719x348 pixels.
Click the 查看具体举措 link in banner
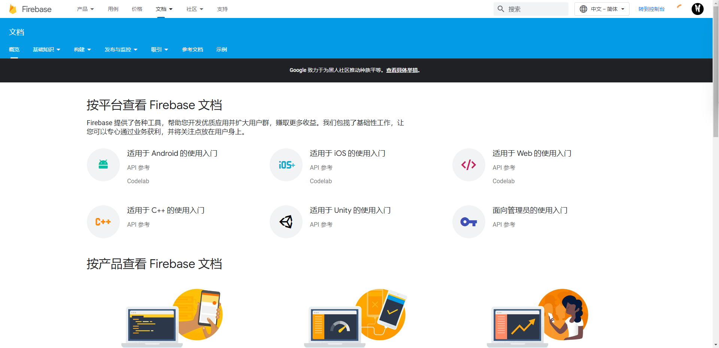pyautogui.click(x=402, y=70)
